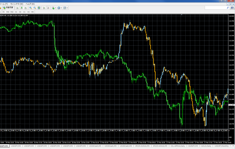235x149 pixels.
Task: Select the W1 timeframe
Action: (28, 12)
